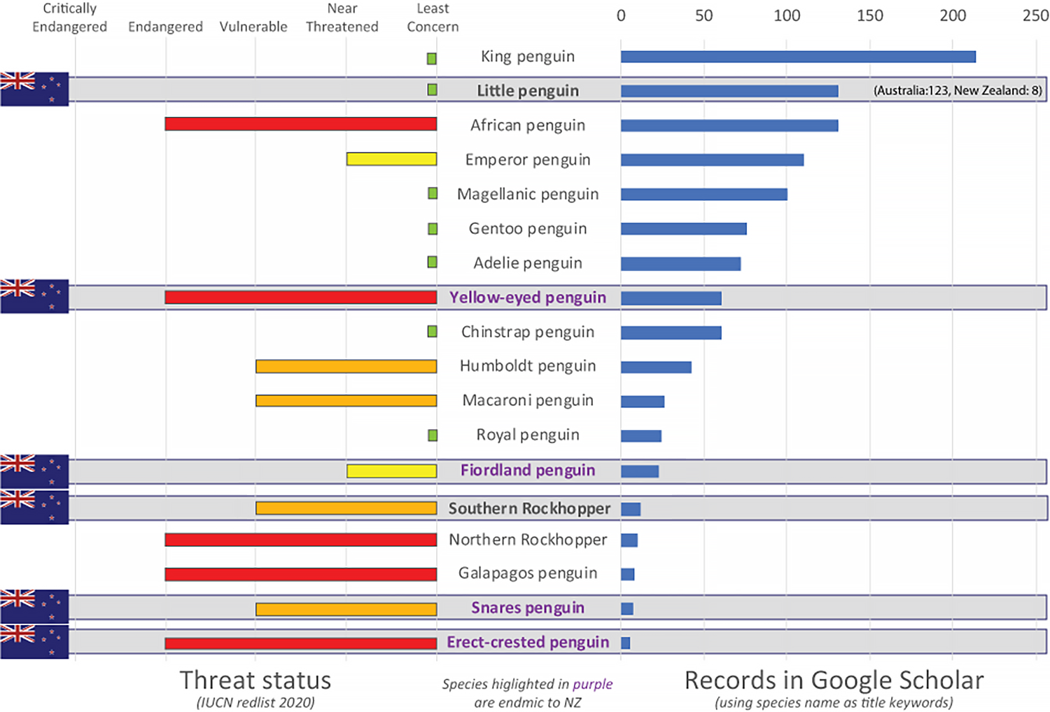The width and height of the screenshot is (1050, 712).
Task: Click the '(IUCN redlist 2020)' subtitle
Action: pos(255,702)
